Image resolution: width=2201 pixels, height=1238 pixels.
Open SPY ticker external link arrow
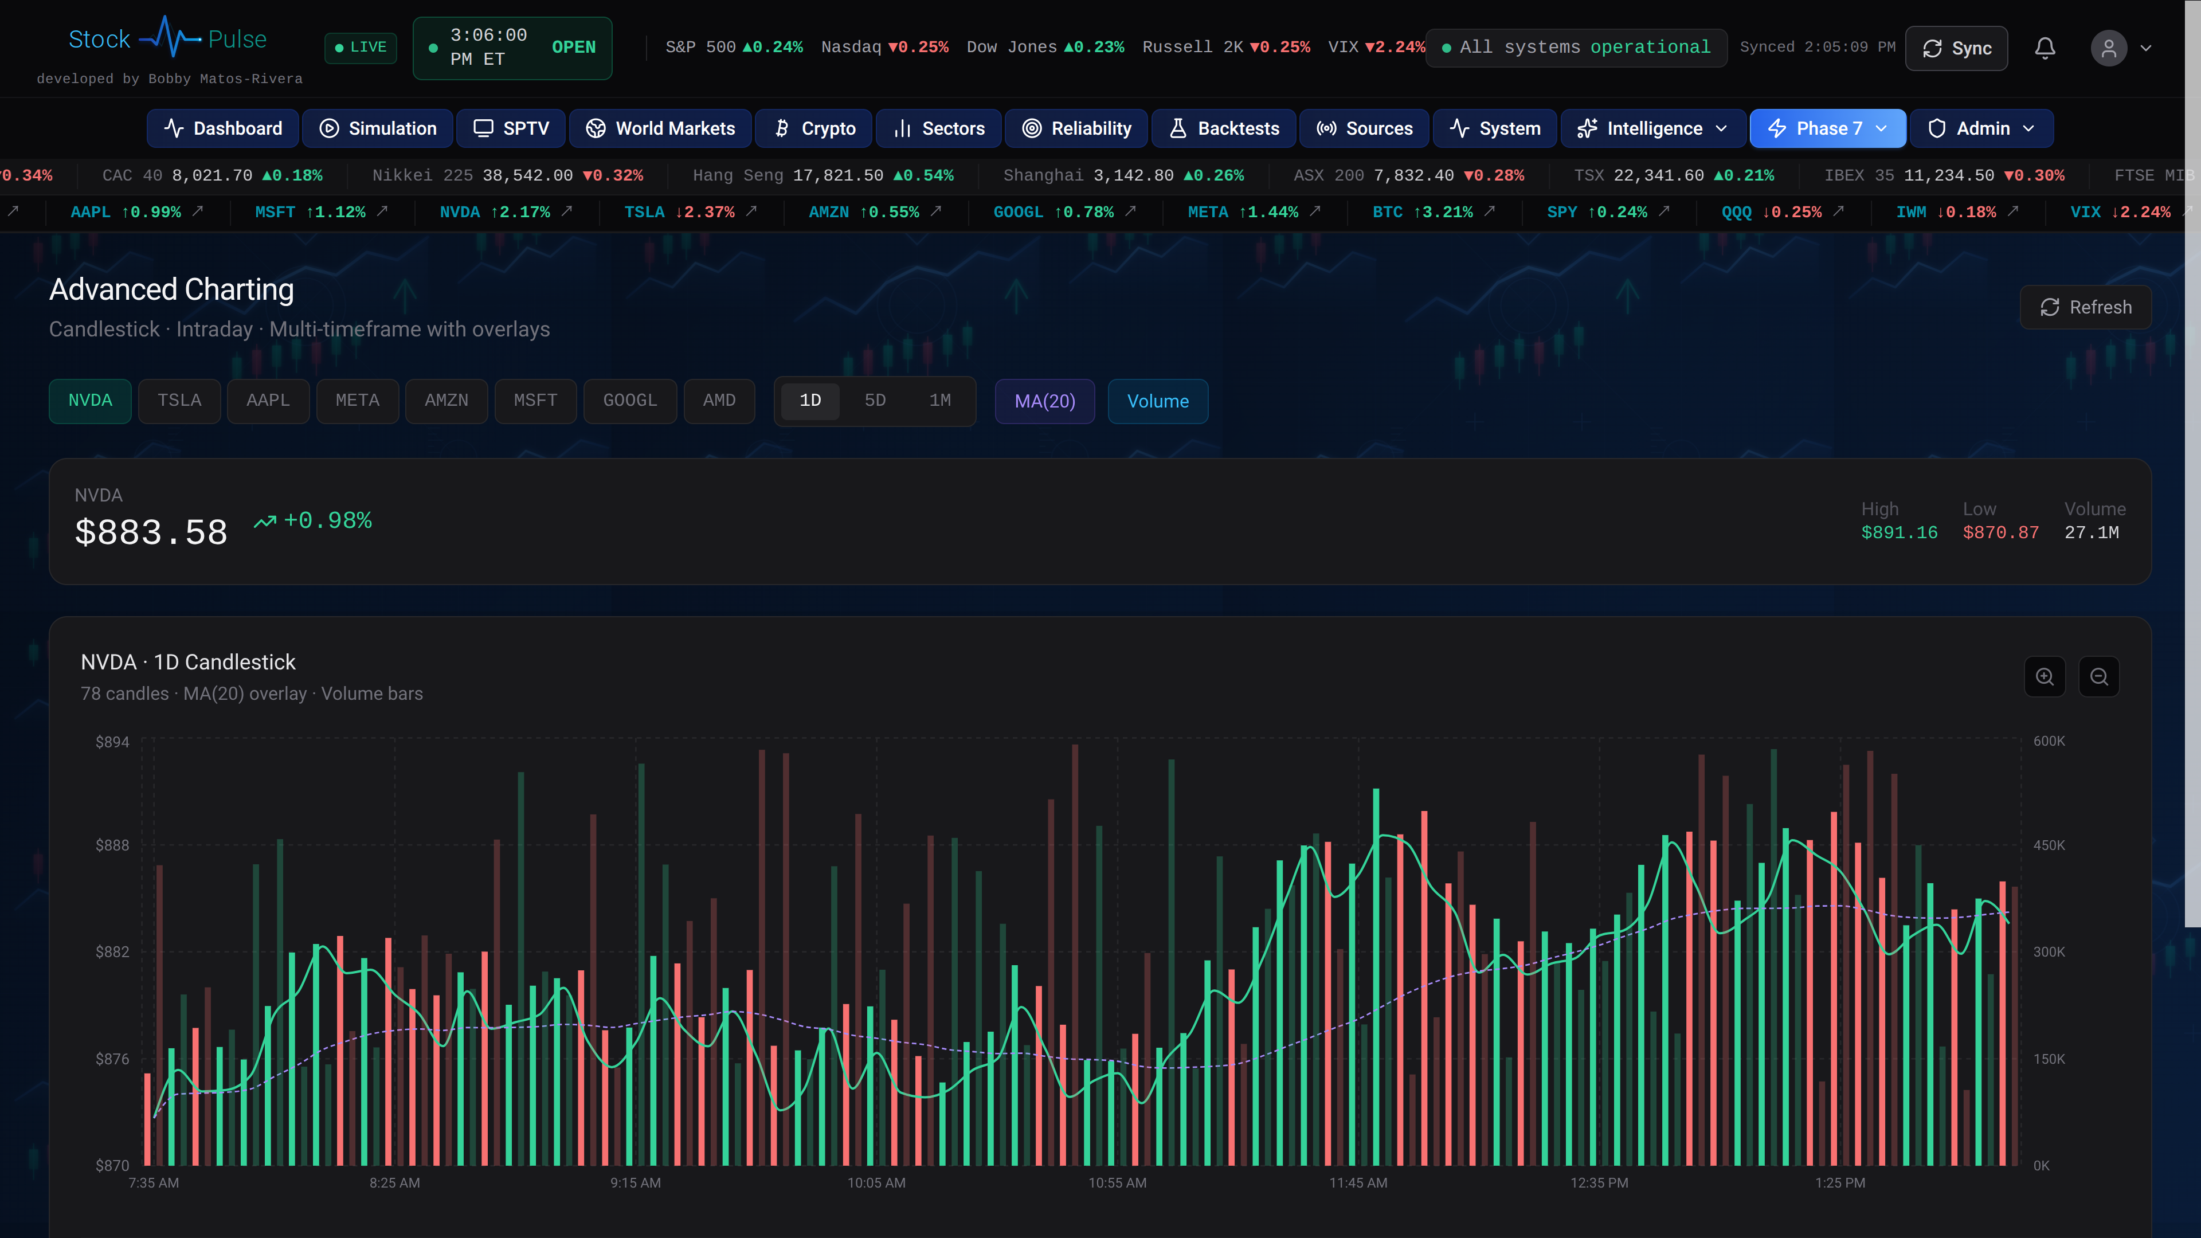coord(1663,211)
